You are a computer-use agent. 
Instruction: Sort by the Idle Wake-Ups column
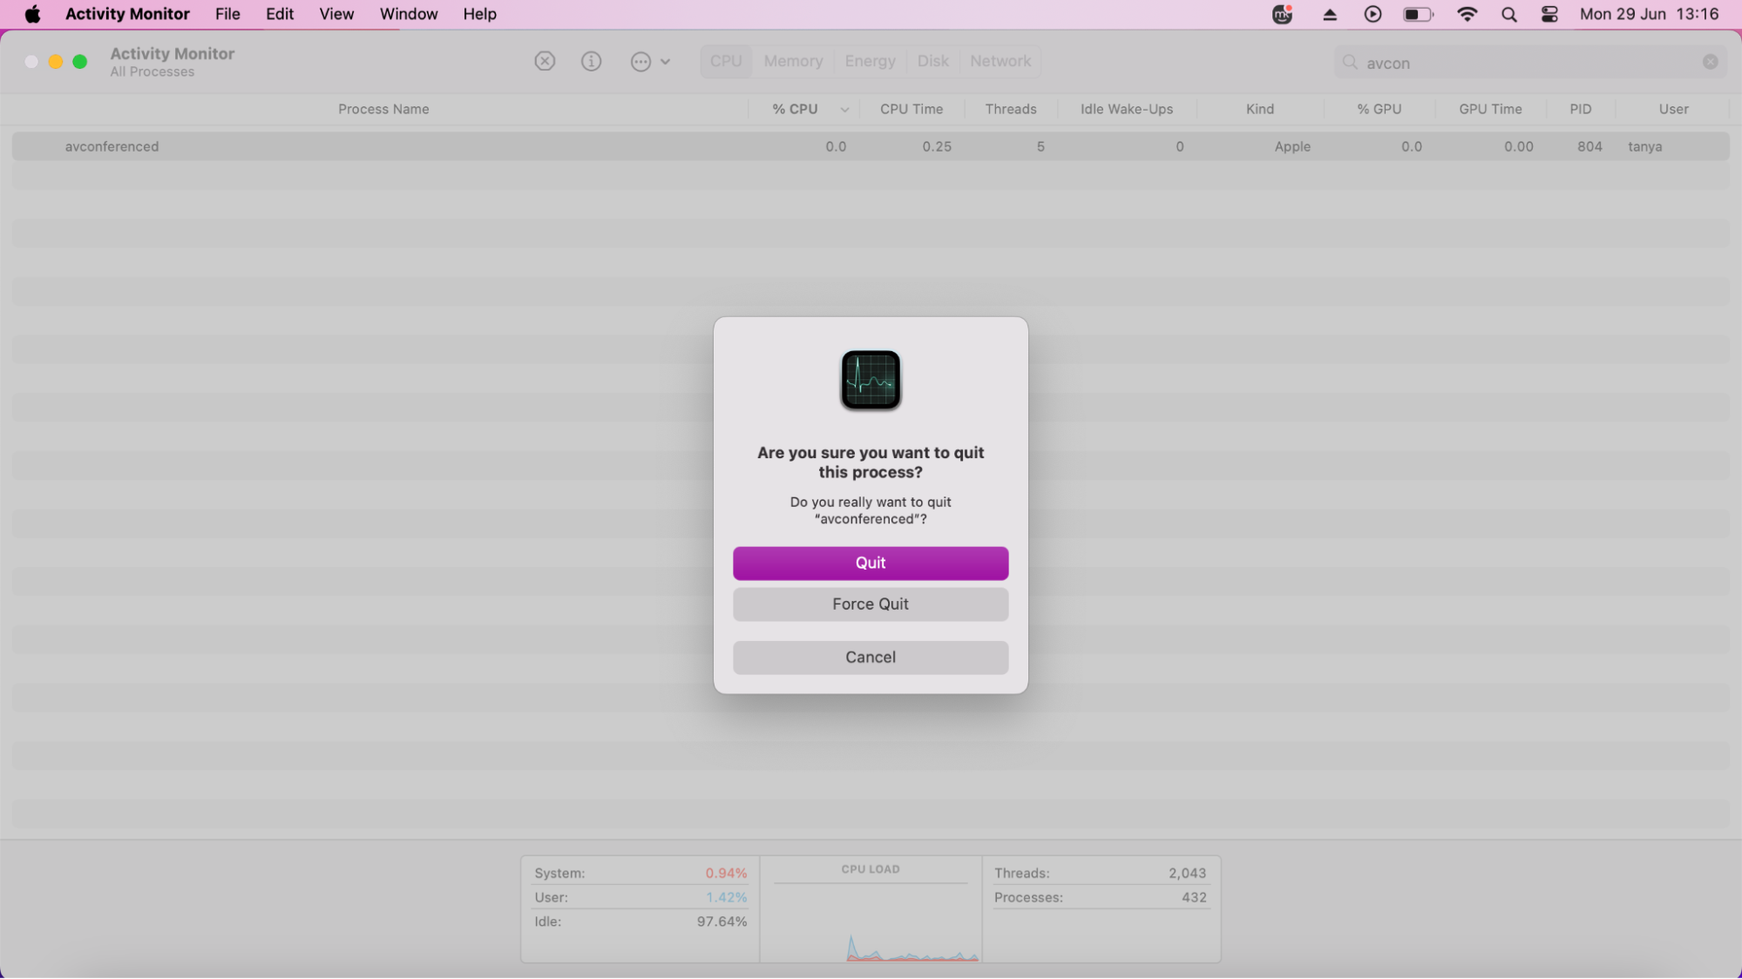pyautogui.click(x=1127, y=109)
